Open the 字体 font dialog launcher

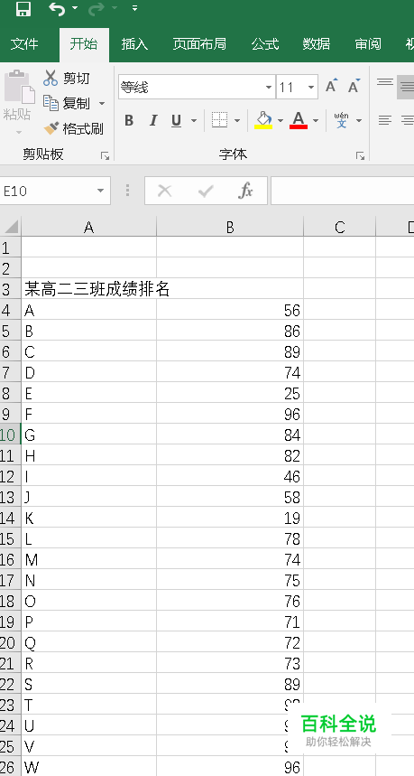[x=360, y=156]
